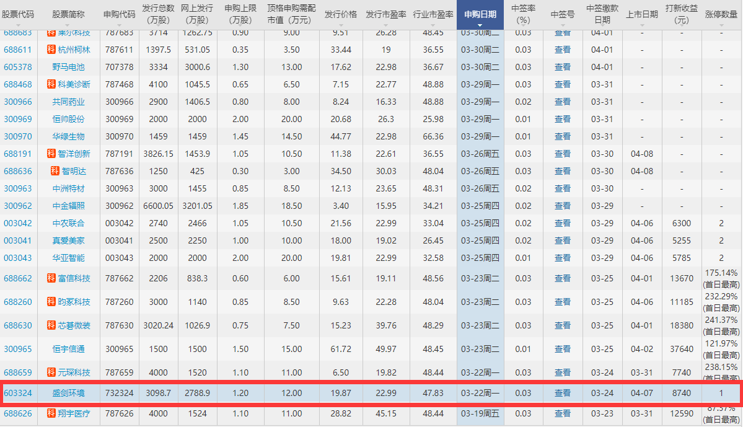Sort table by 上市日期 column header
This screenshot has width=743, height=427.
tap(641, 15)
